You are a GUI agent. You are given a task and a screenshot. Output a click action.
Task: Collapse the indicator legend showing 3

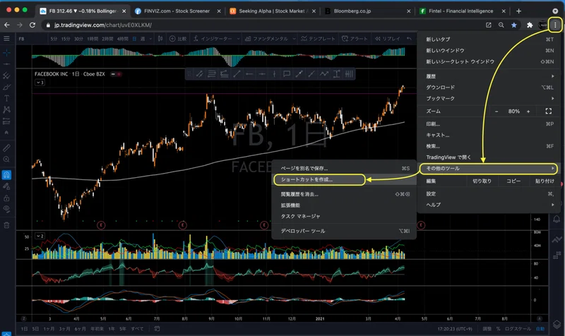40,83
